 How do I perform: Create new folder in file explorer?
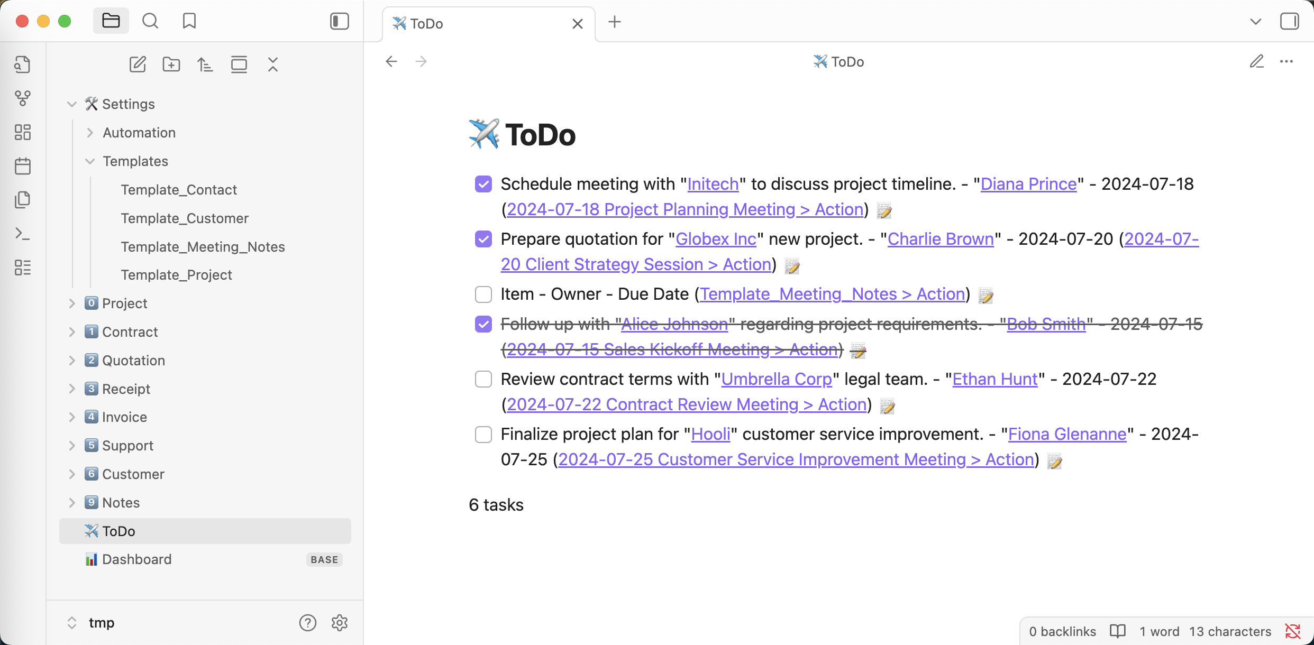click(x=171, y=64)
